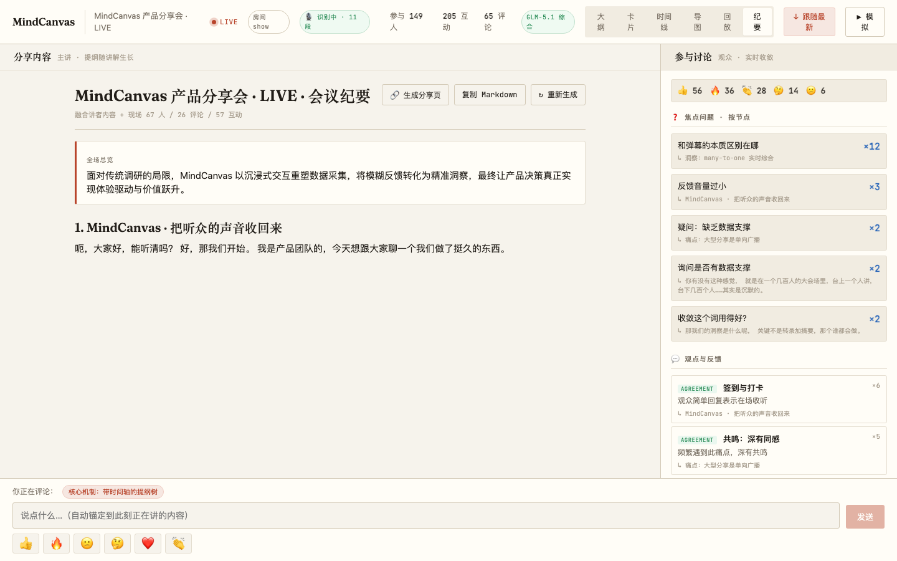Viewport: 897px width, 561px height.
Task: Click the transcript line starting 呃，大家好
Action: pos(292,249)
